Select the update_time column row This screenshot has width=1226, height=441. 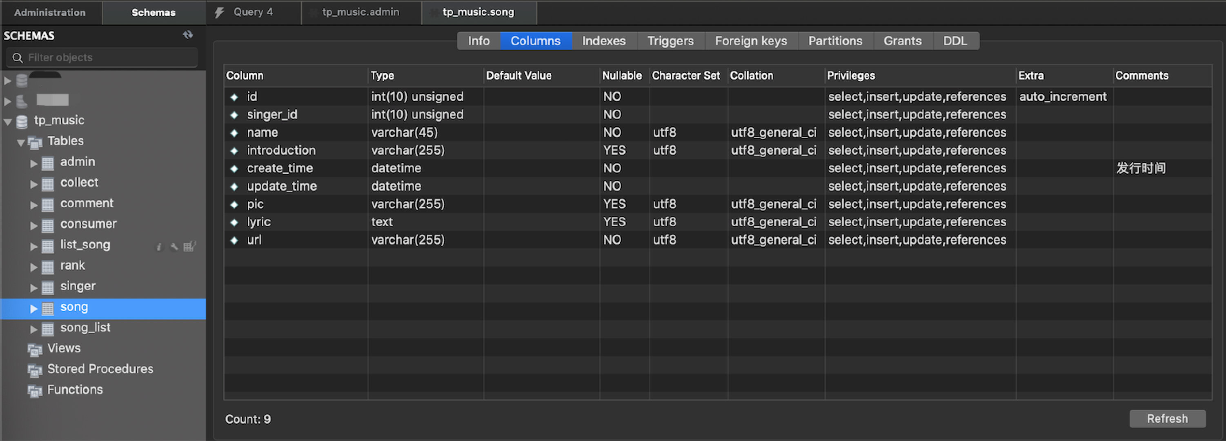pos(718,186)
